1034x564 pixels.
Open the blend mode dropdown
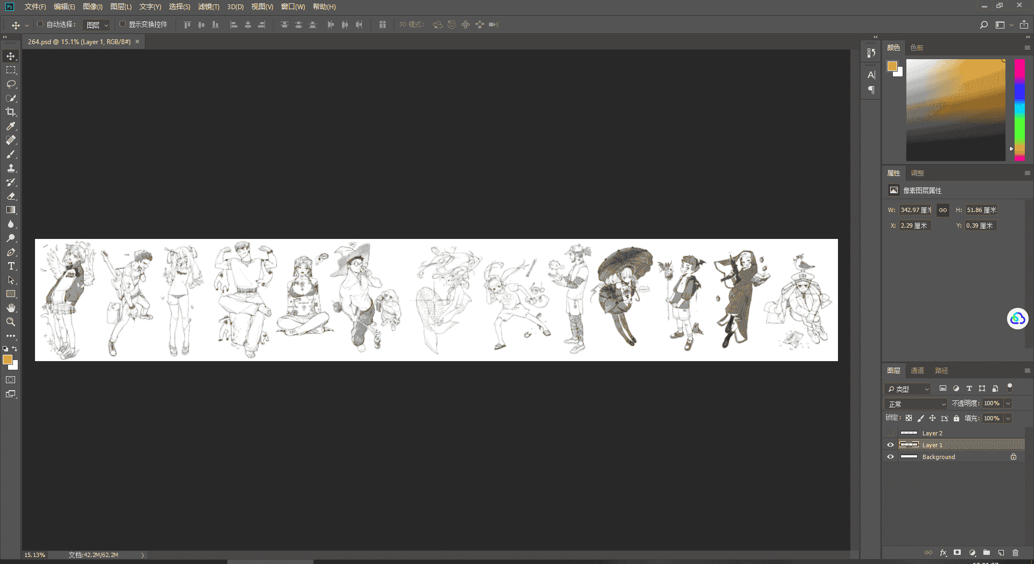click(916, 404)
